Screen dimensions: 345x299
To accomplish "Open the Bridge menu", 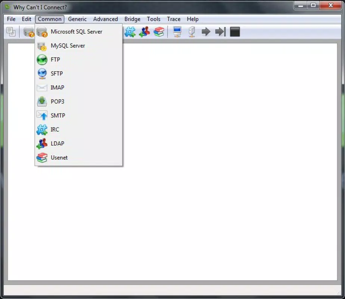I will (x=132, y=19).
